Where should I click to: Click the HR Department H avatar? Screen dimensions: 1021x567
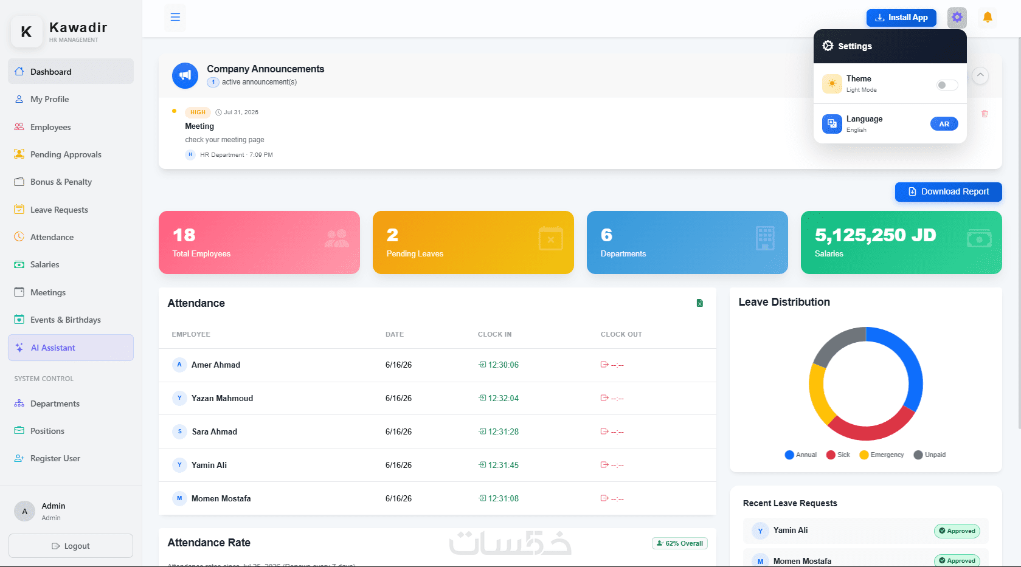click(190, 154)
